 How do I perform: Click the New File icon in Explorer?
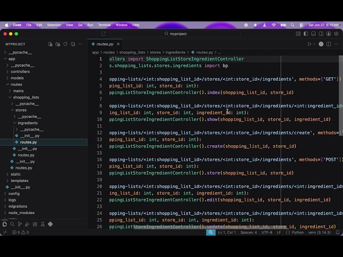(x=50, y=44)
